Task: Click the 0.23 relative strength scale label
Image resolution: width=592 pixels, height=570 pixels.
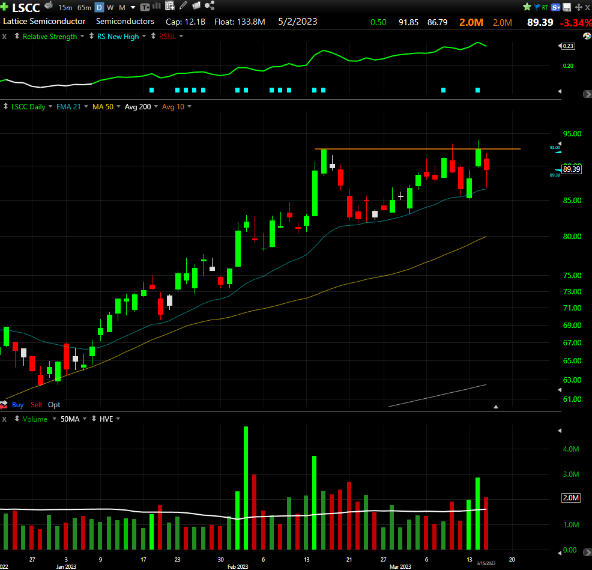Action: coord(568,46)
